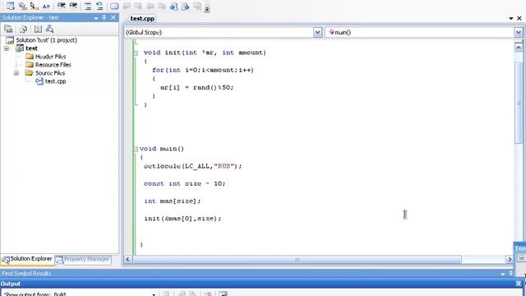Click editor vertical scrollbar up arrow
Image resolution: width=526 pixels, height=296 pixels.
click(x=519, y=48)
